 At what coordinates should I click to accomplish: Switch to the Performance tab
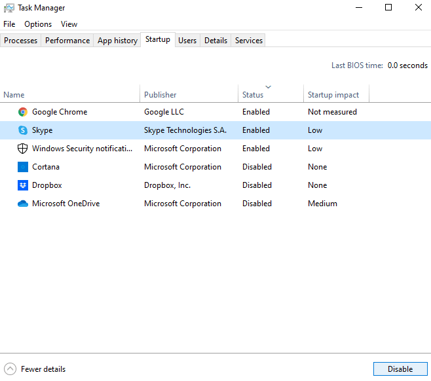click(x=67, y=41)
